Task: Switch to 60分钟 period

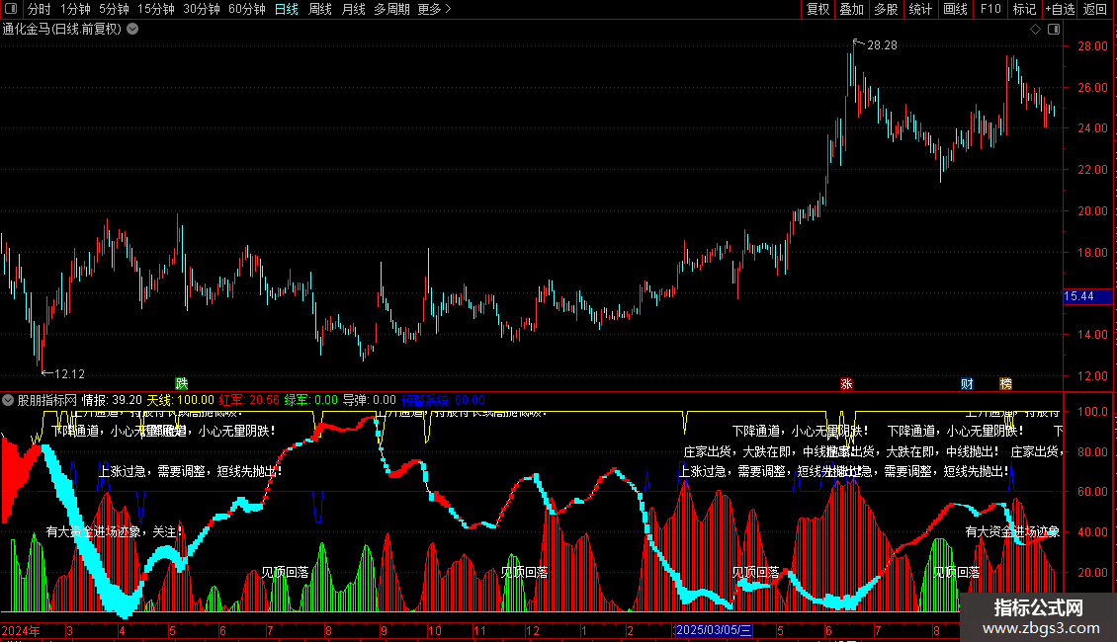Action: pos(247,9)
